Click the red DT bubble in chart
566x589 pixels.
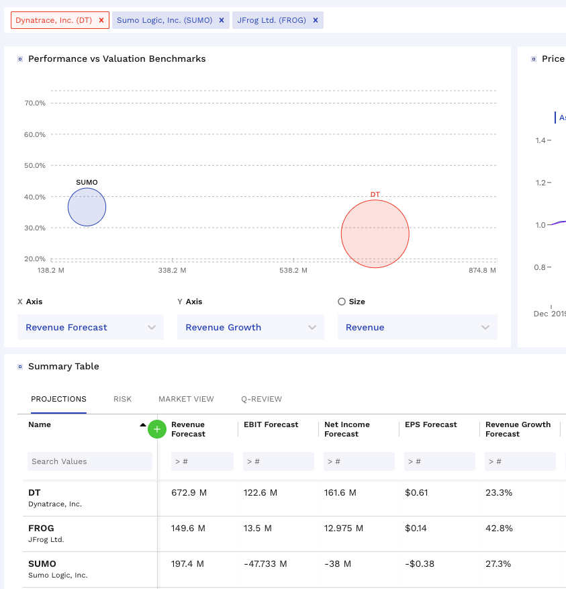[x=375, y=234]
